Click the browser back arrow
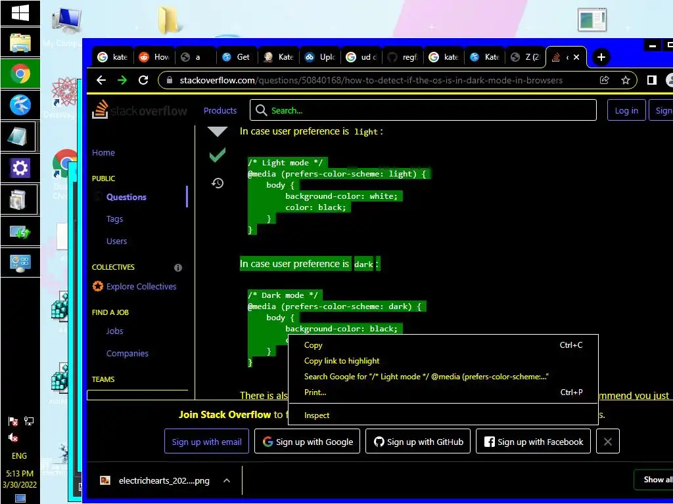 click(x=101, y=80)
